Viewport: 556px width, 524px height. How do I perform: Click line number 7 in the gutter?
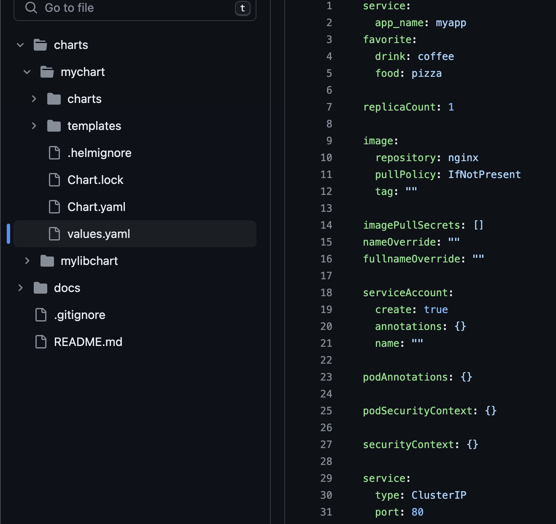point(329,107)
